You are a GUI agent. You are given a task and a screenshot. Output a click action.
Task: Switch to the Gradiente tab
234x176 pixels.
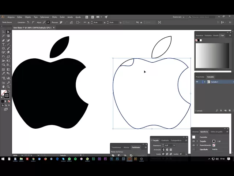(x=165, y=140)
